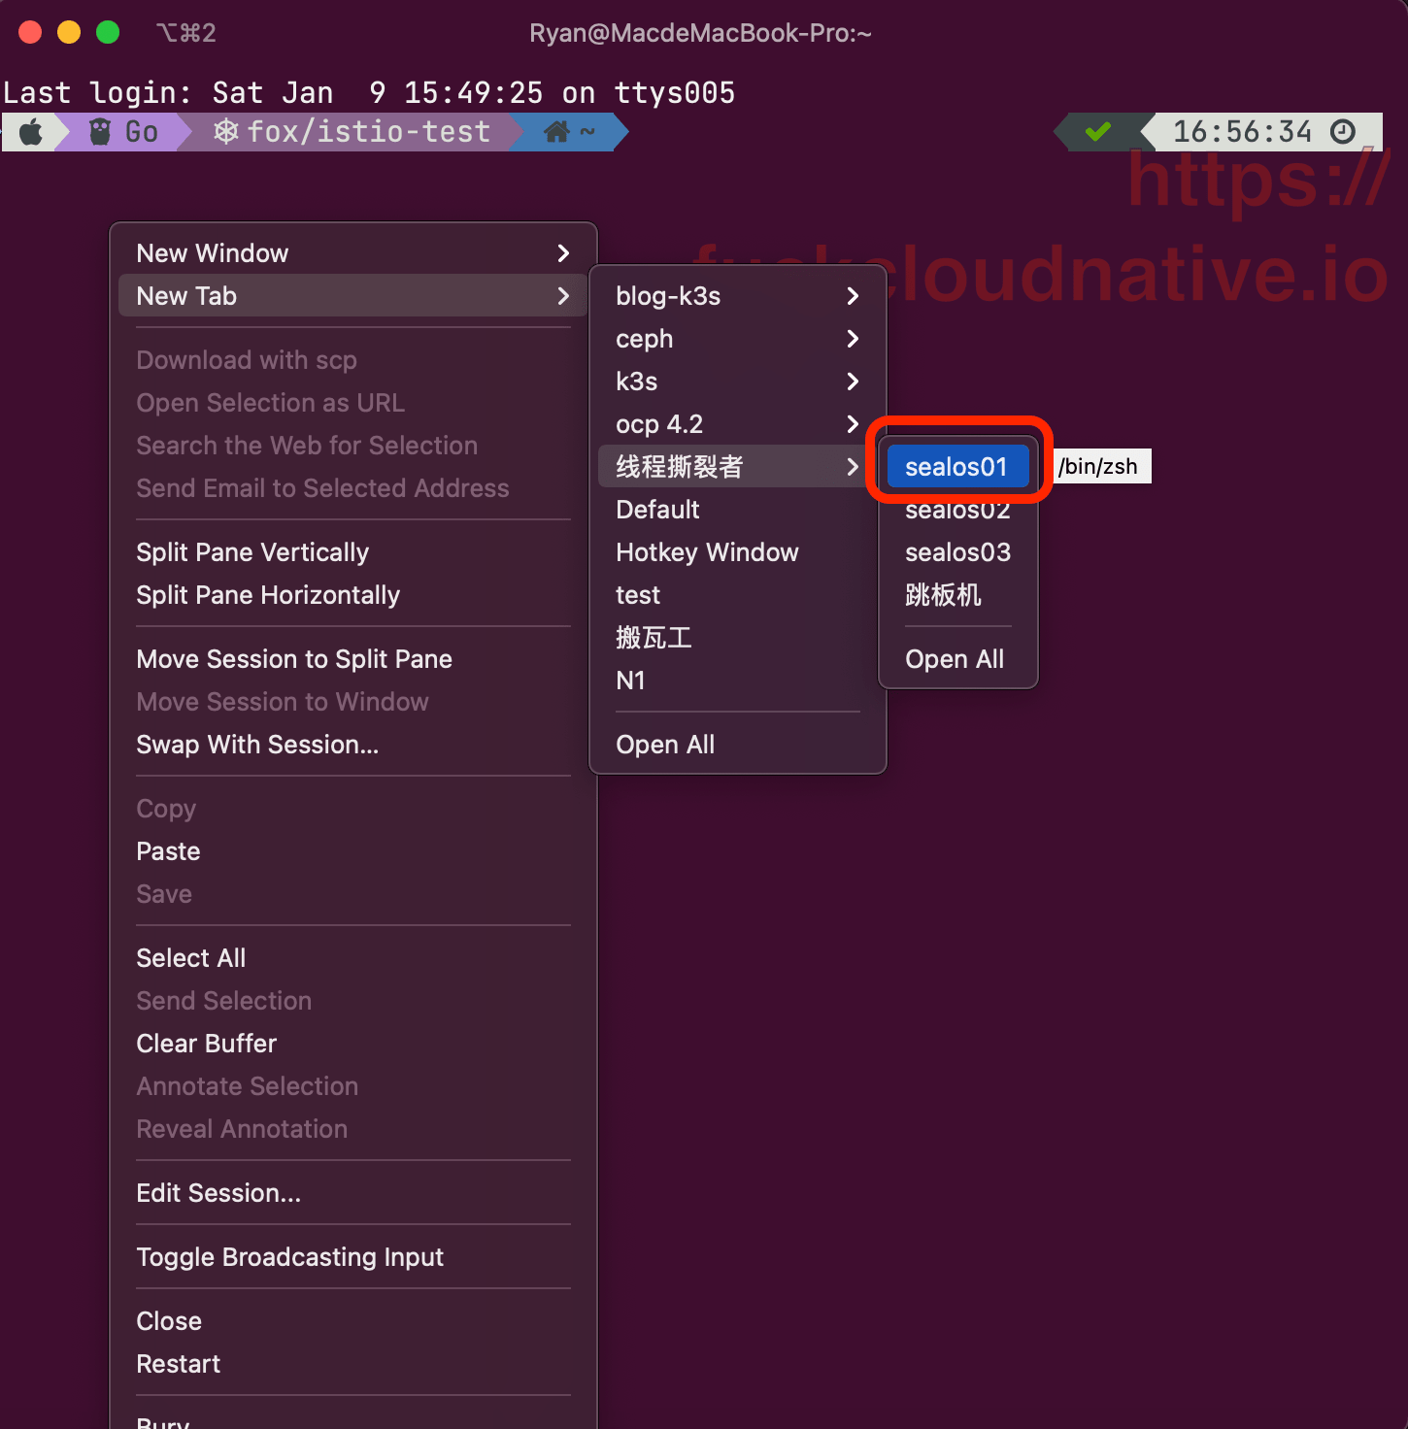
Task: Click the yellow minimize window button
Action: point(69,32)
